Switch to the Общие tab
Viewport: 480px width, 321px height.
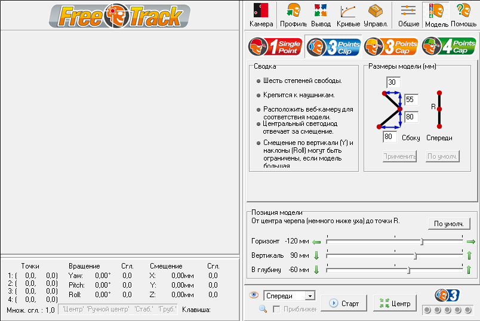pos(408,15)
